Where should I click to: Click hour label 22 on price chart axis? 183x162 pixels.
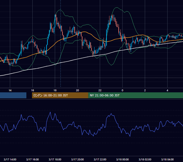click(x=100, y=90)
